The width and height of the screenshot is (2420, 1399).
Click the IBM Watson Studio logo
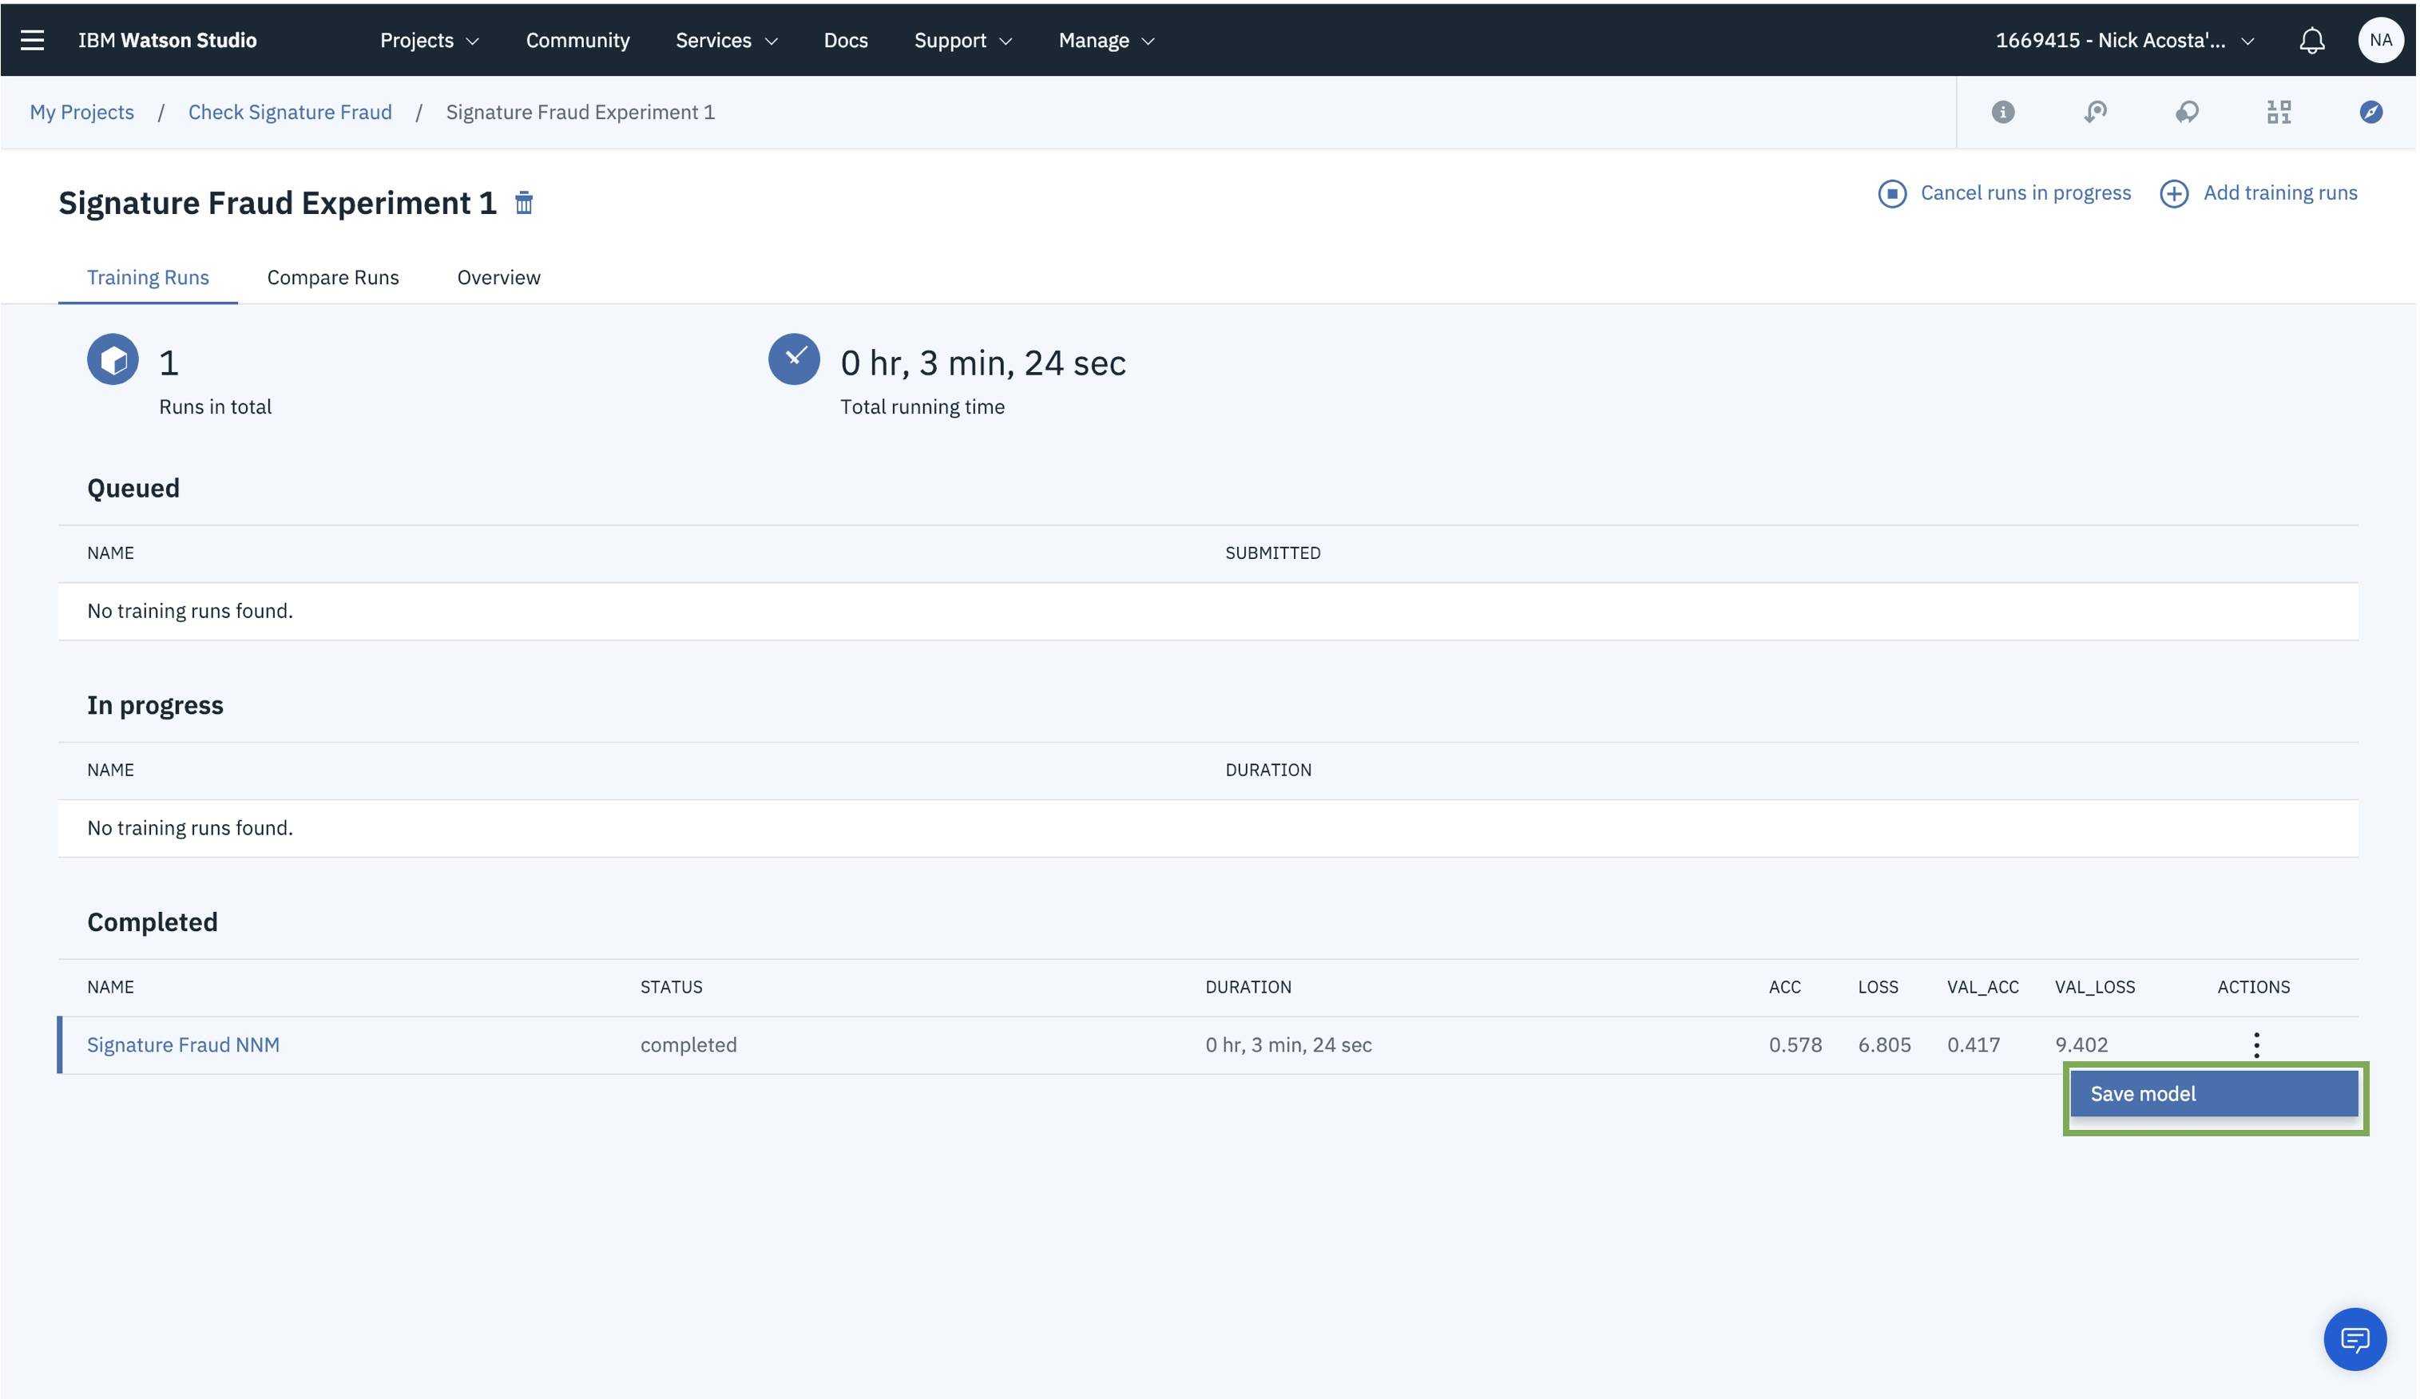167,41
